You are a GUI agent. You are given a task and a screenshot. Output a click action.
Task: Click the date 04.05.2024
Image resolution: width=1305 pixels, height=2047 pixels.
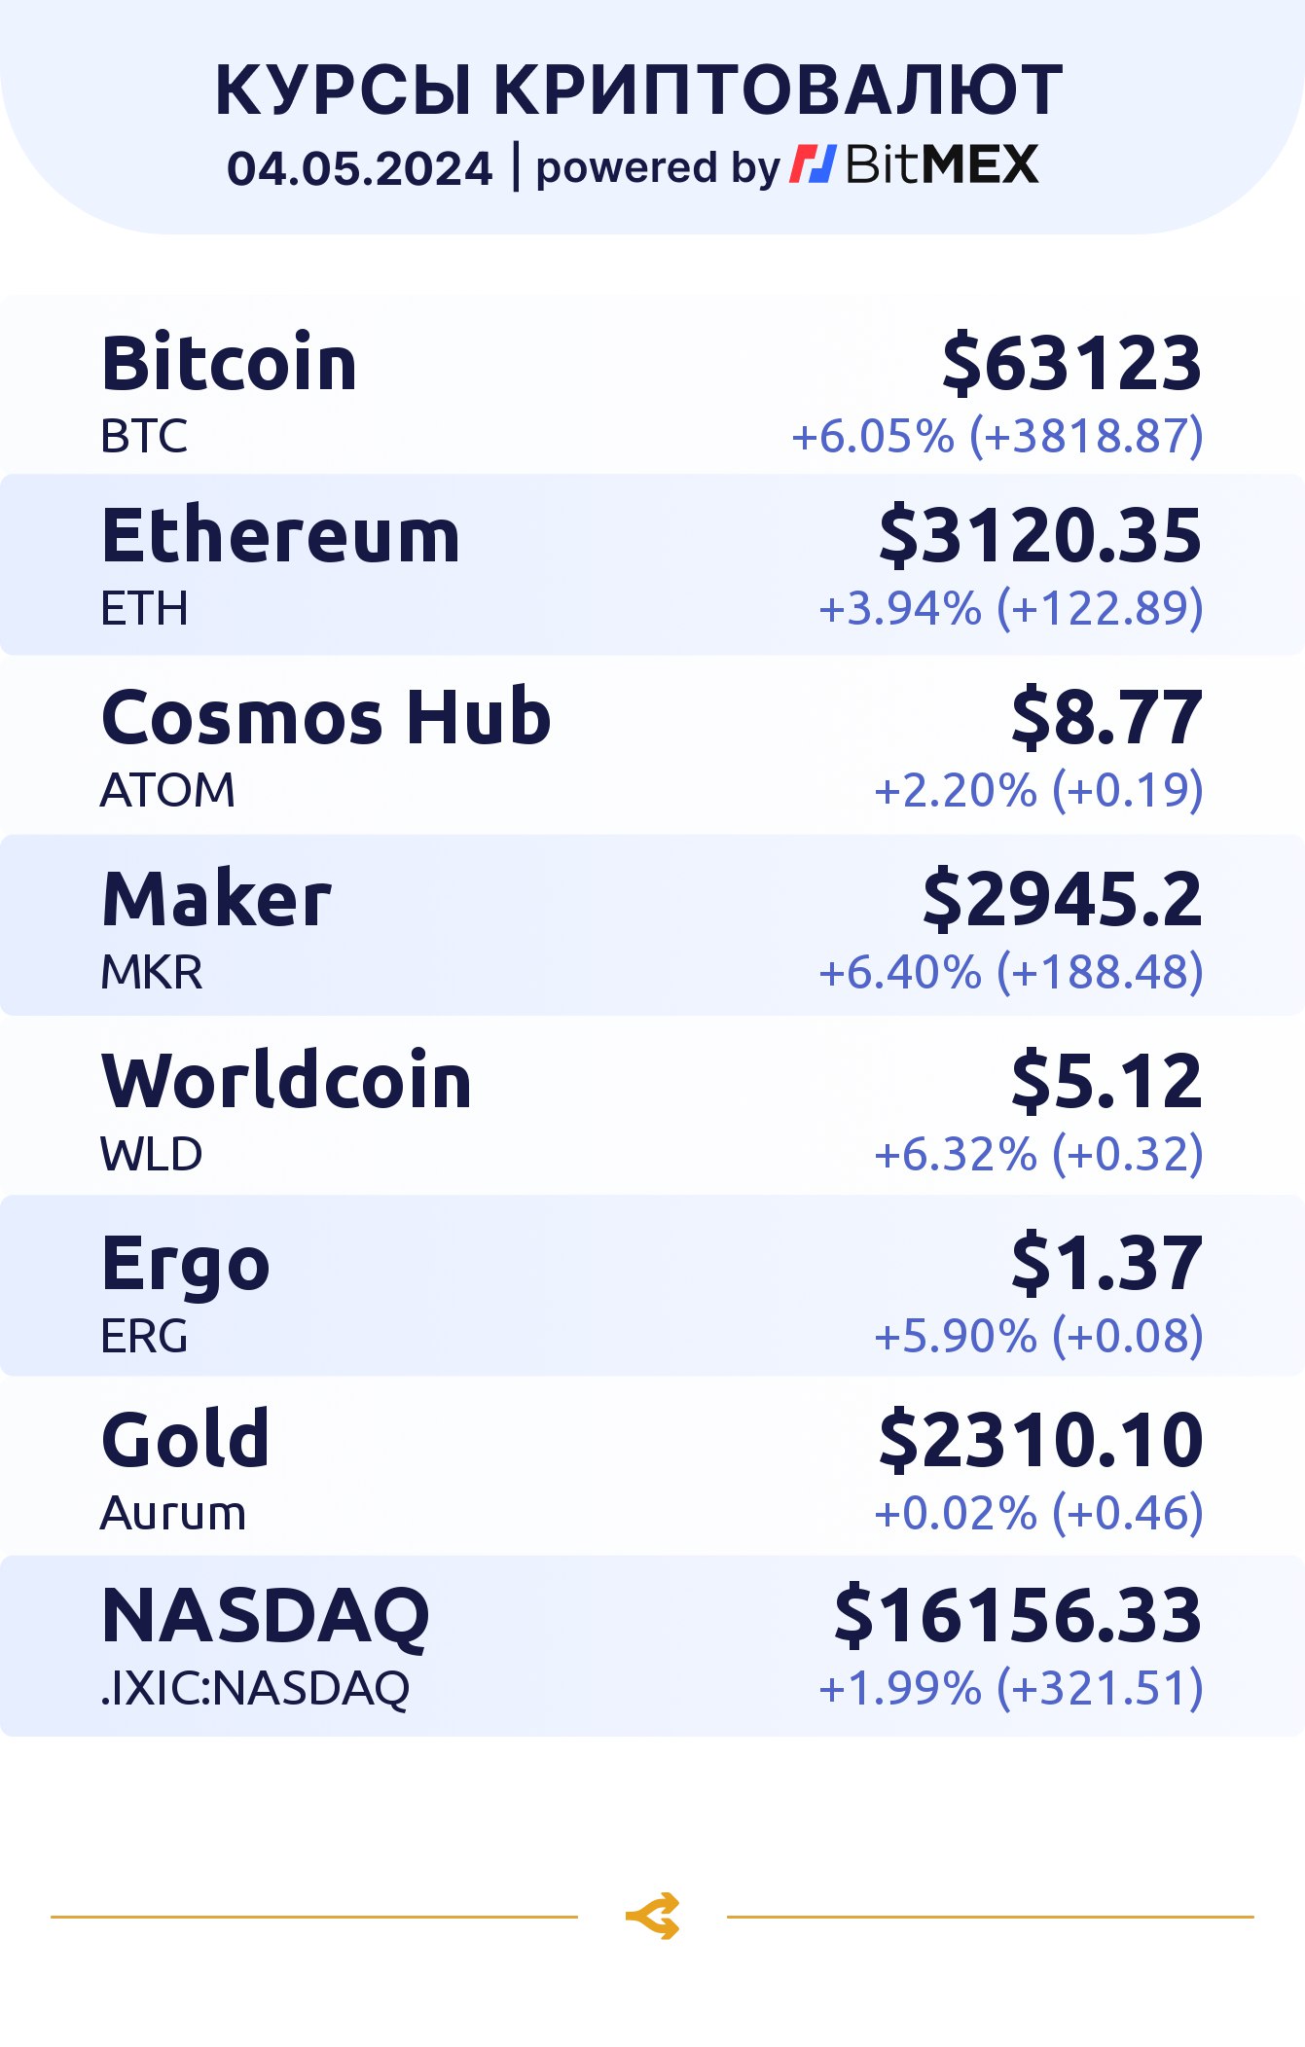tap(360, 168)
